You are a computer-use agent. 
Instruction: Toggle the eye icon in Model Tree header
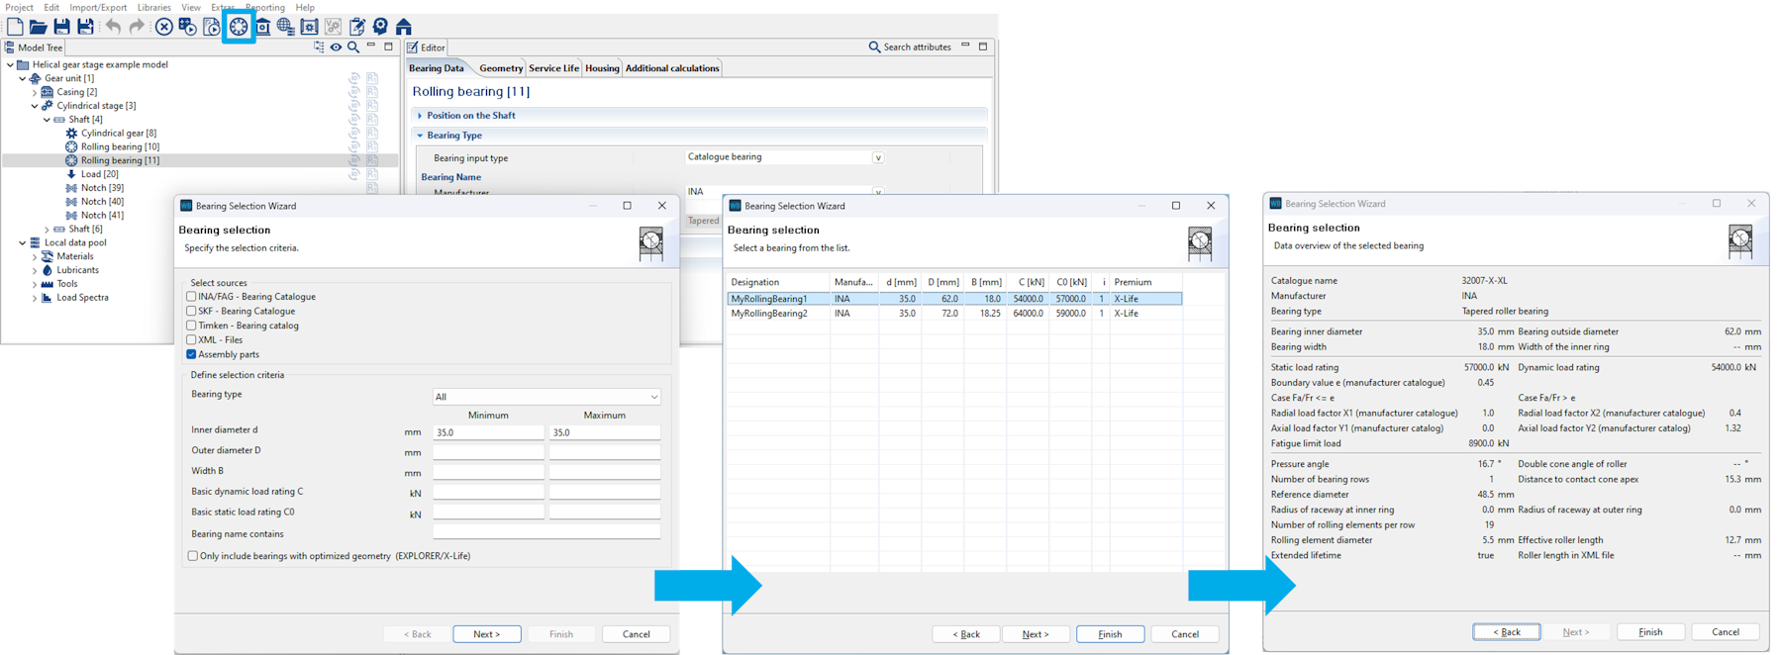337,47
